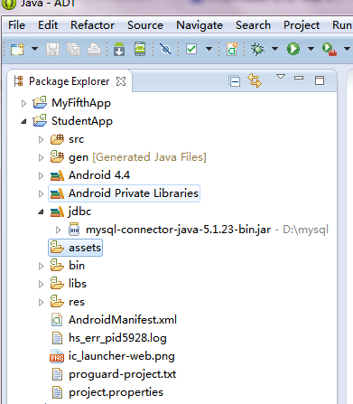Open the Edit menu
The width and height of the screenshot is (353, 404).
pyautogui.click(x=48, y=25)
